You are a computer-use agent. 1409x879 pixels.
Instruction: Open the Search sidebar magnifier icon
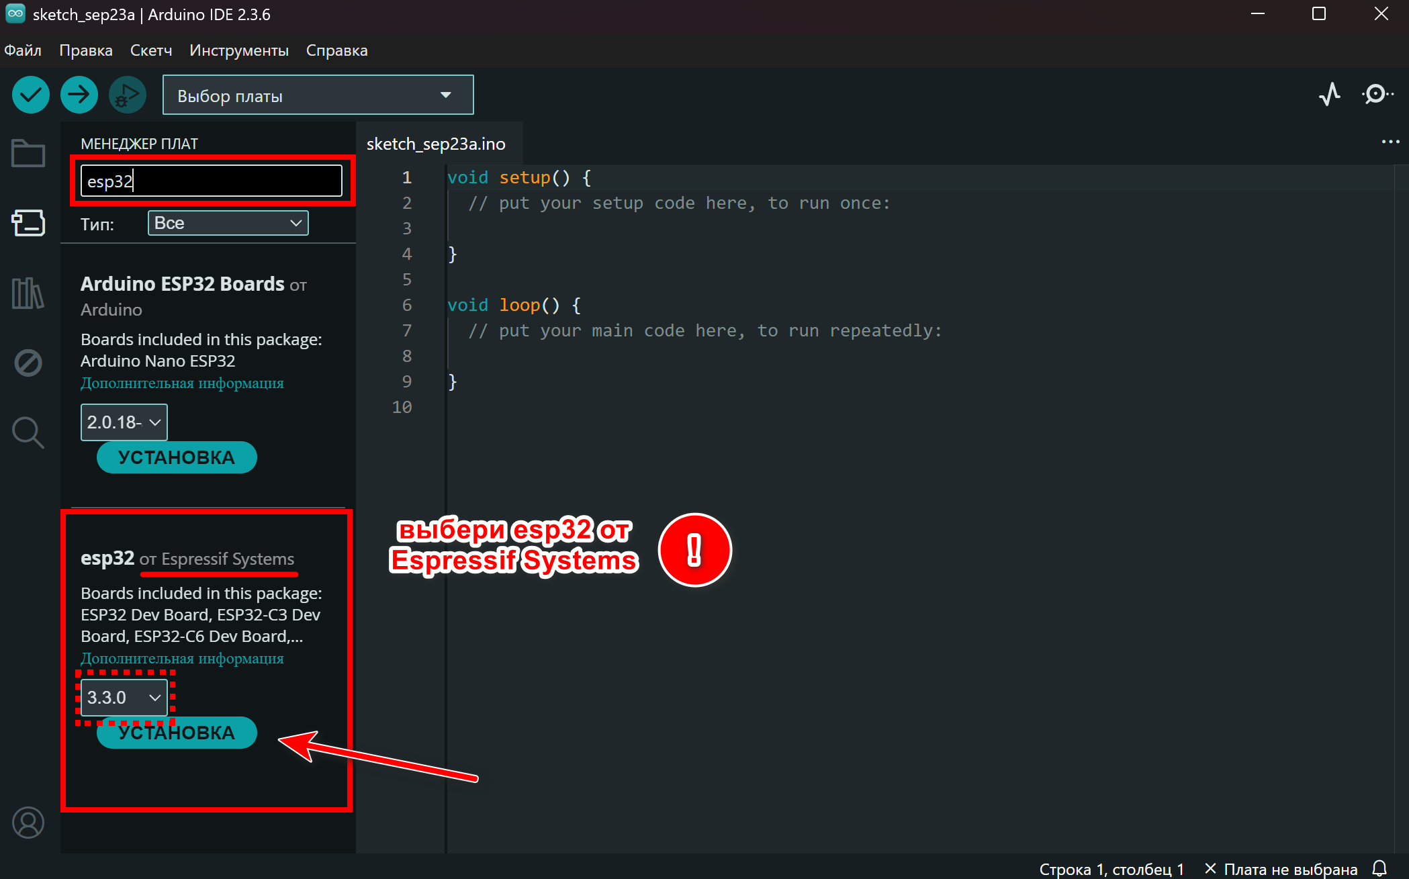pos(28,433)
